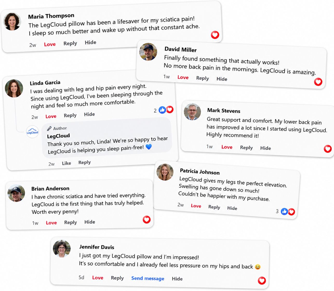Click Send message on Jennifer Davis's comment
This screenshot has width=334, height=291.
coord(148,278)
